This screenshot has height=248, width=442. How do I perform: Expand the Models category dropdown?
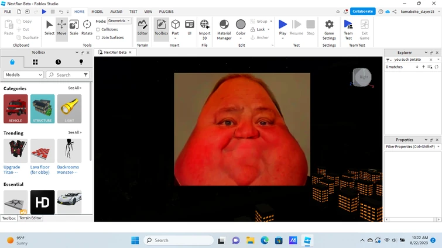tap(23, 75)
